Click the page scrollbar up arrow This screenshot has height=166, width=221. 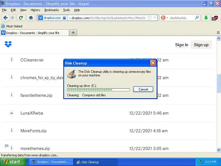coord(219,38)
